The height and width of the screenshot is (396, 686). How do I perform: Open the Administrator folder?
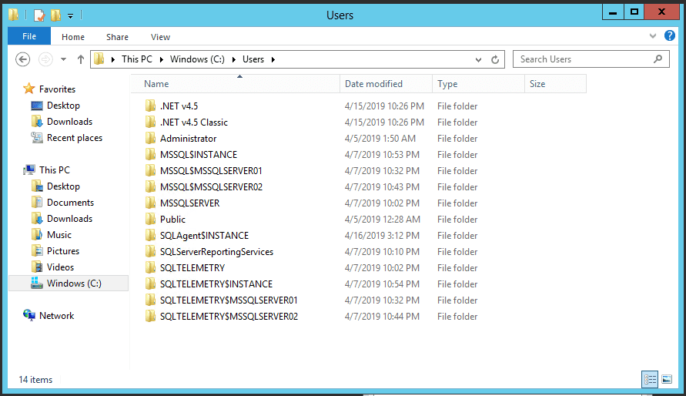[x=188, y=139]
